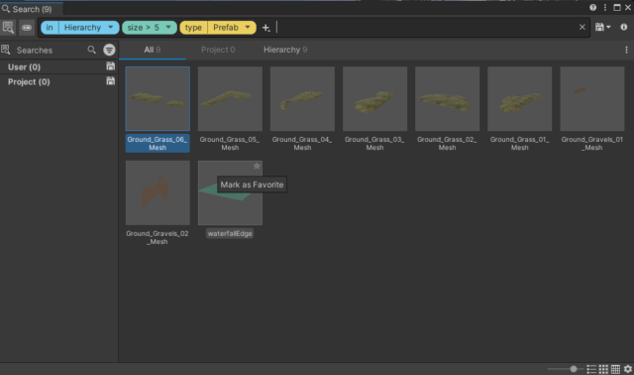Open the search window more options menu

point(605,8)
